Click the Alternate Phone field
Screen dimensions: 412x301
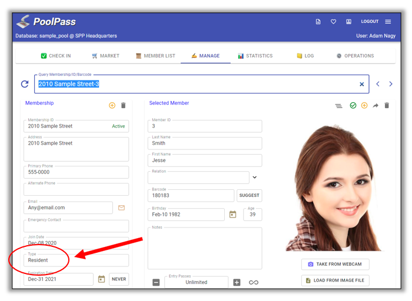click(x=76, y=189)
